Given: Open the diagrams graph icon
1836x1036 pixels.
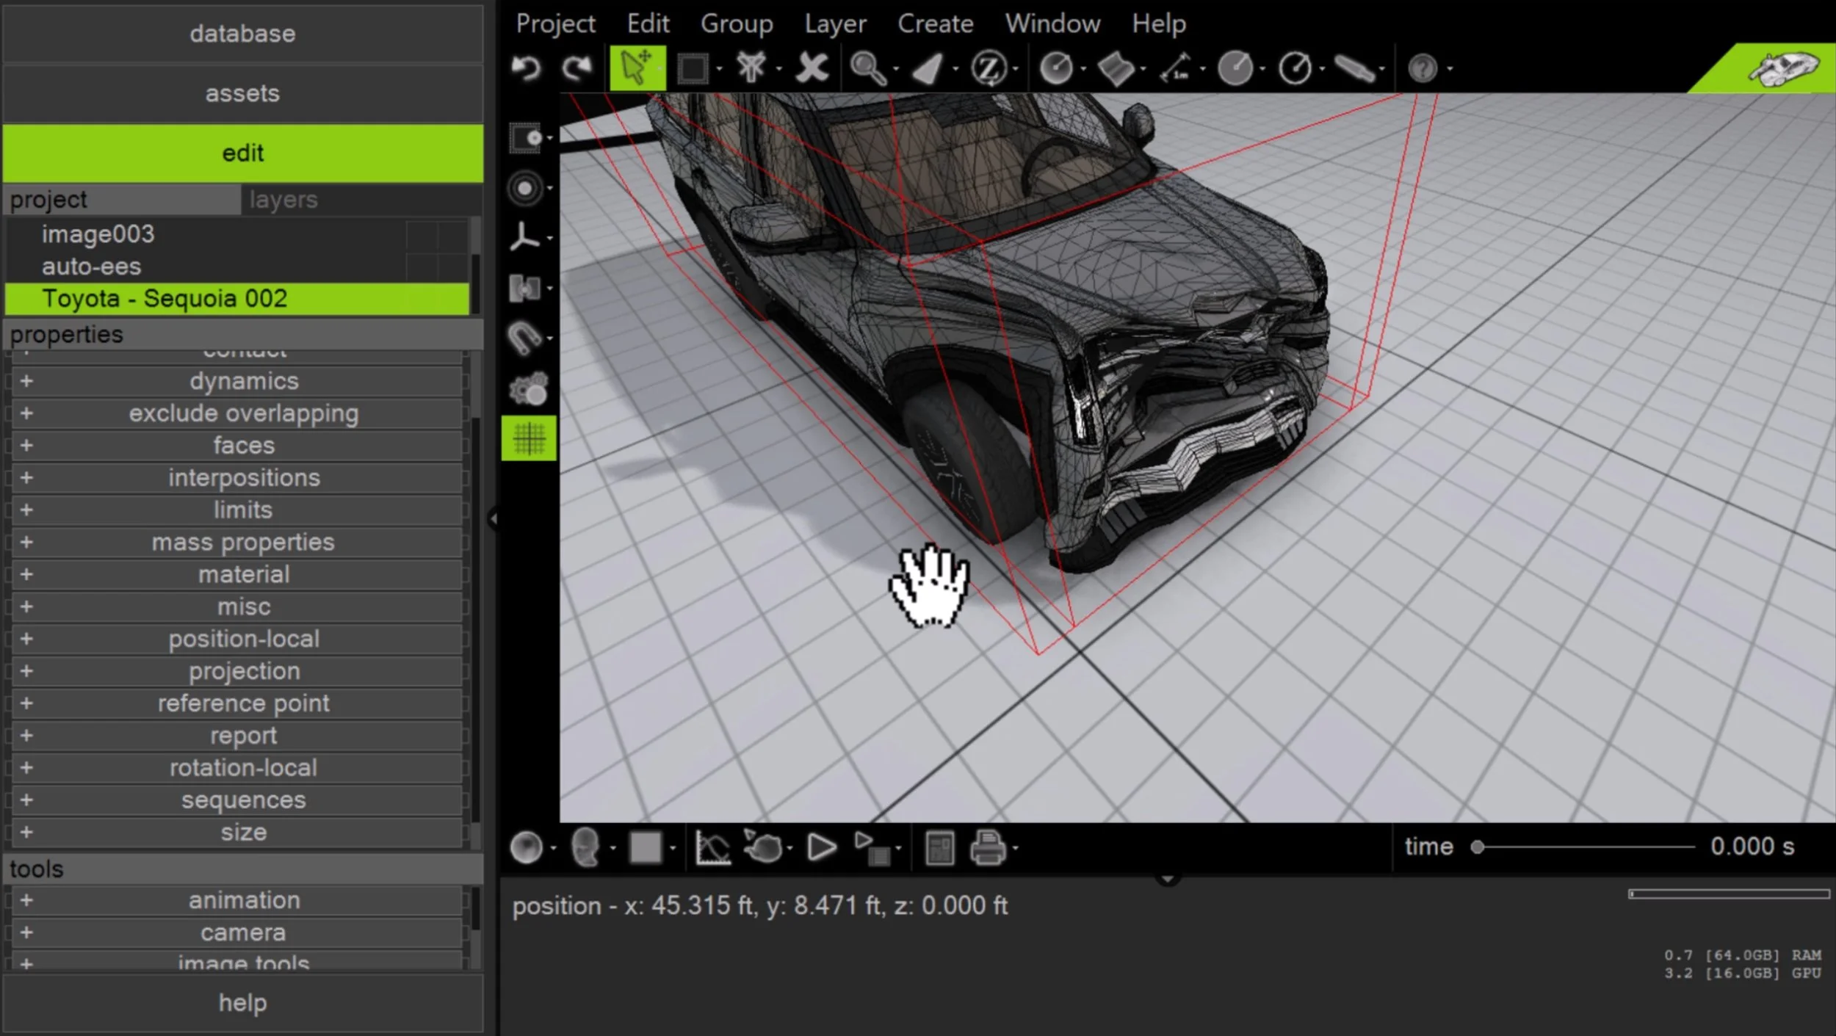Looking at the screenshot, I should [712, 848].
